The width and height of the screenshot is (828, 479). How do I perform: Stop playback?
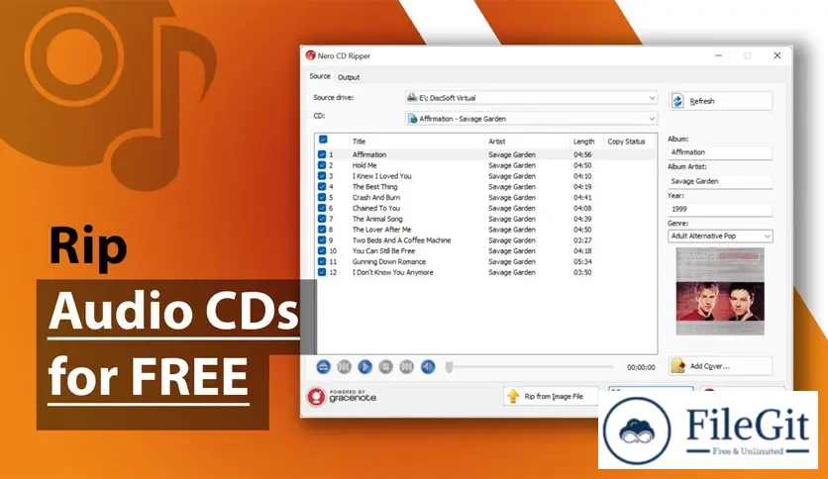[x=386, y=366]
